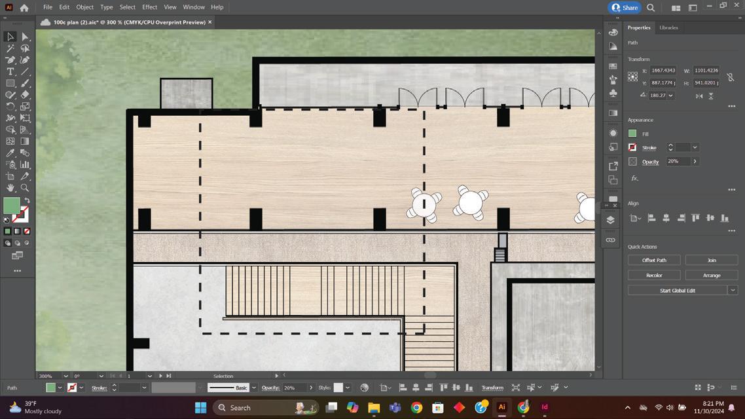Select the Selection tool arrow
Viewport: 745px width, 419px height.
(x=10, y=37)
